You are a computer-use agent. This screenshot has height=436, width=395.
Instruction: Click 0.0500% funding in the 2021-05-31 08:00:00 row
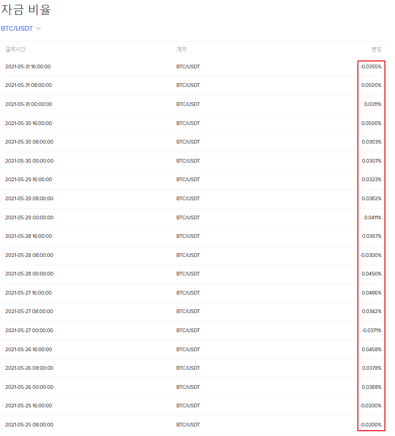(x=371, y=85)
